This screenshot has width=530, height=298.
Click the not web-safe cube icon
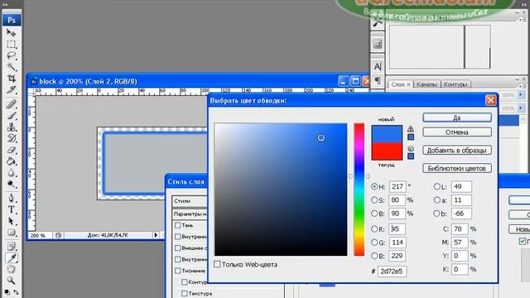click(x=411, y=148)
